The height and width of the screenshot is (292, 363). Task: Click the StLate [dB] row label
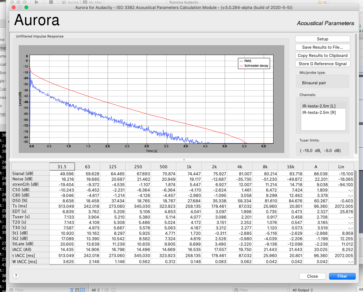30,244
